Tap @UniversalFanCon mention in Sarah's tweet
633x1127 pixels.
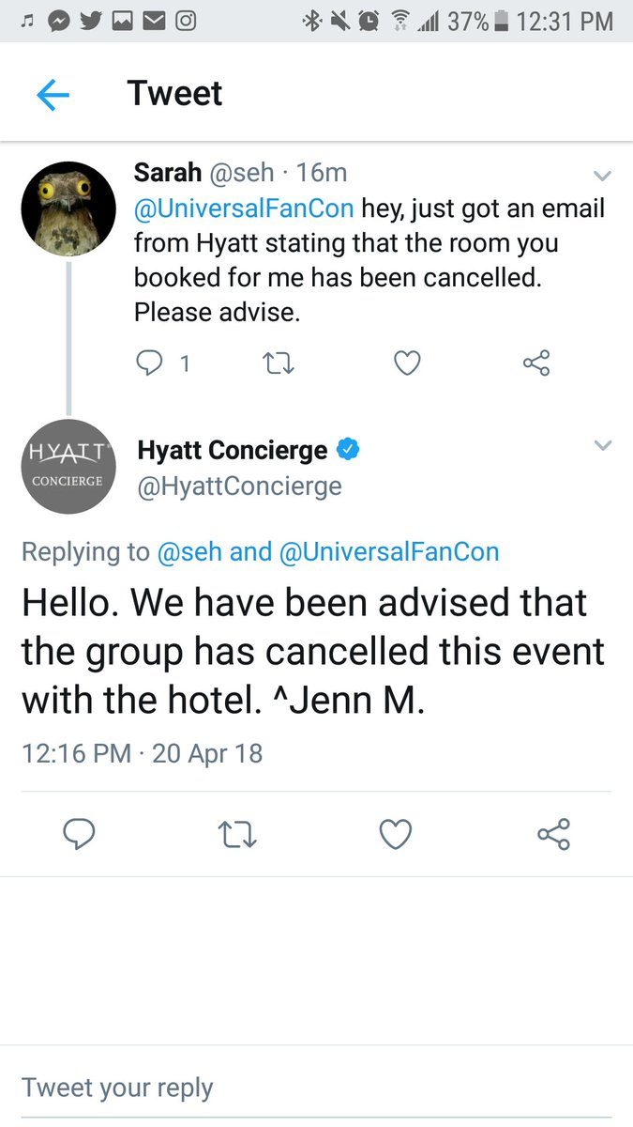(x=245, y=208)
